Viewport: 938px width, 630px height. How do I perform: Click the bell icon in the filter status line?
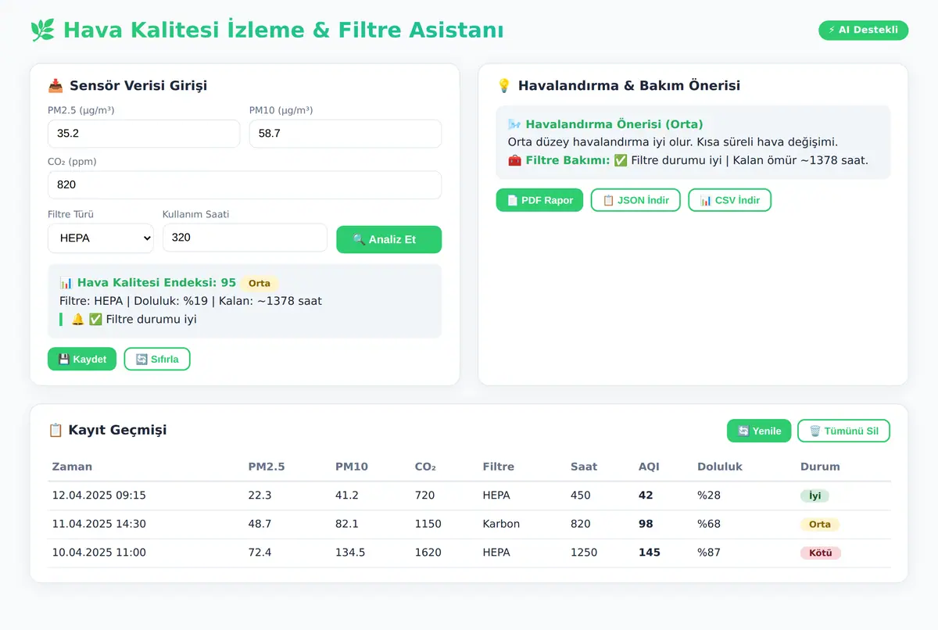[77, 319]
